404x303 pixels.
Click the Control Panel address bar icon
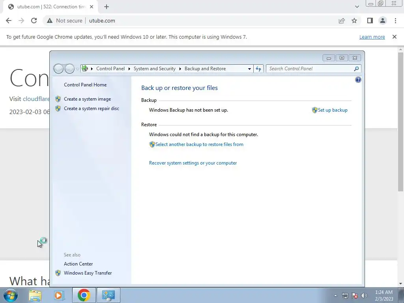point(85,69)
